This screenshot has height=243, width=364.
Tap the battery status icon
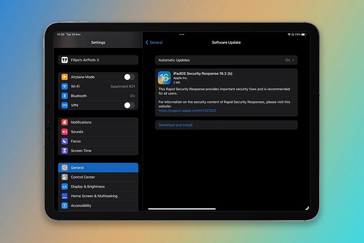pyautogui.click(x=304, y=35)
